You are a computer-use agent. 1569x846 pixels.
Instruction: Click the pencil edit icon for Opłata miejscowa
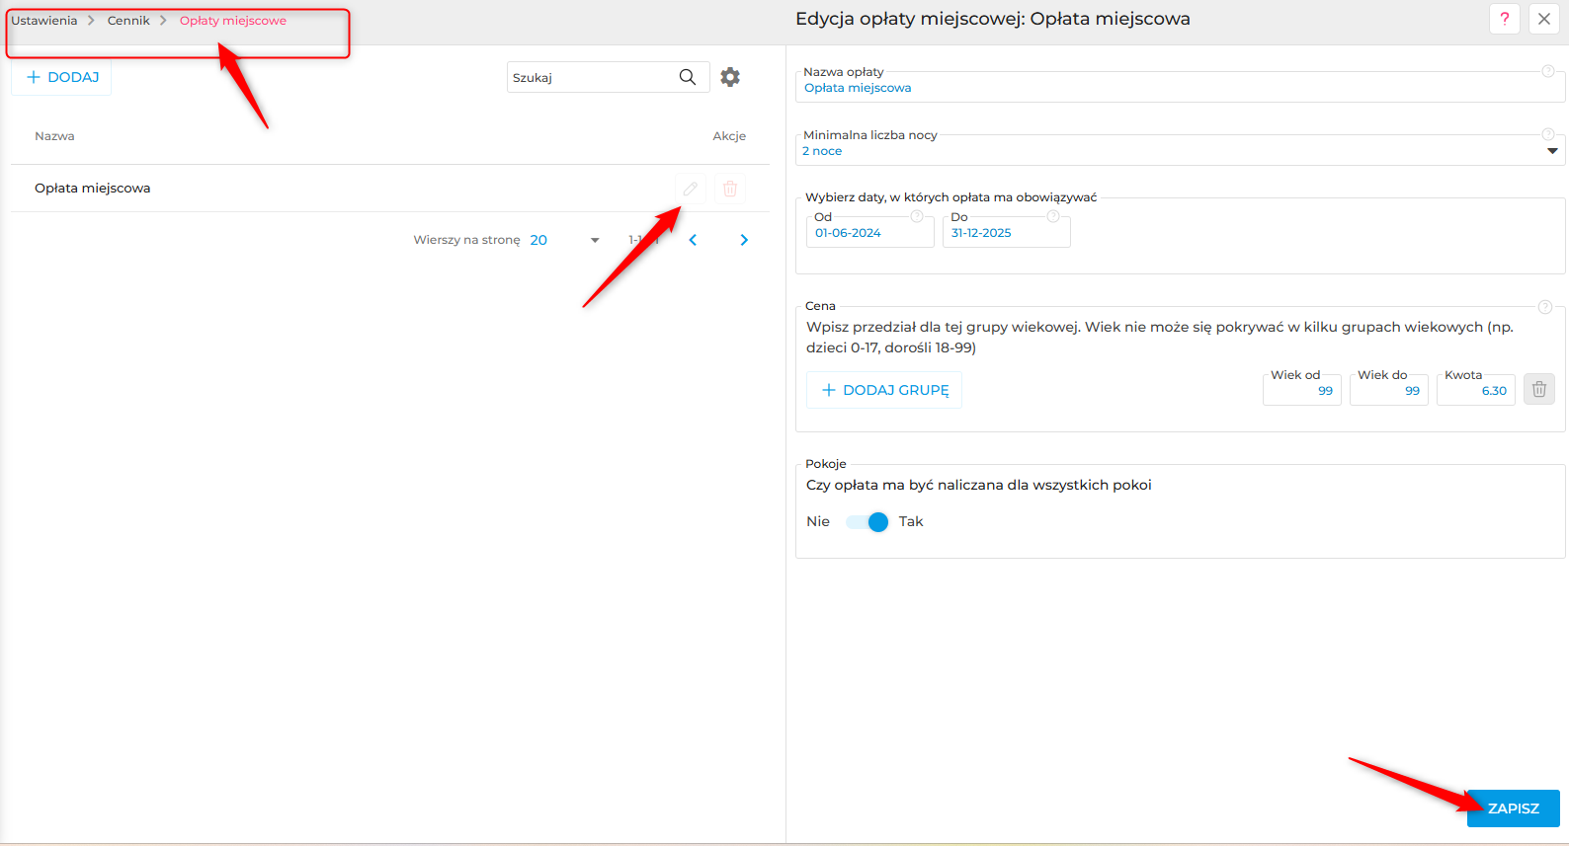point(691,189)
